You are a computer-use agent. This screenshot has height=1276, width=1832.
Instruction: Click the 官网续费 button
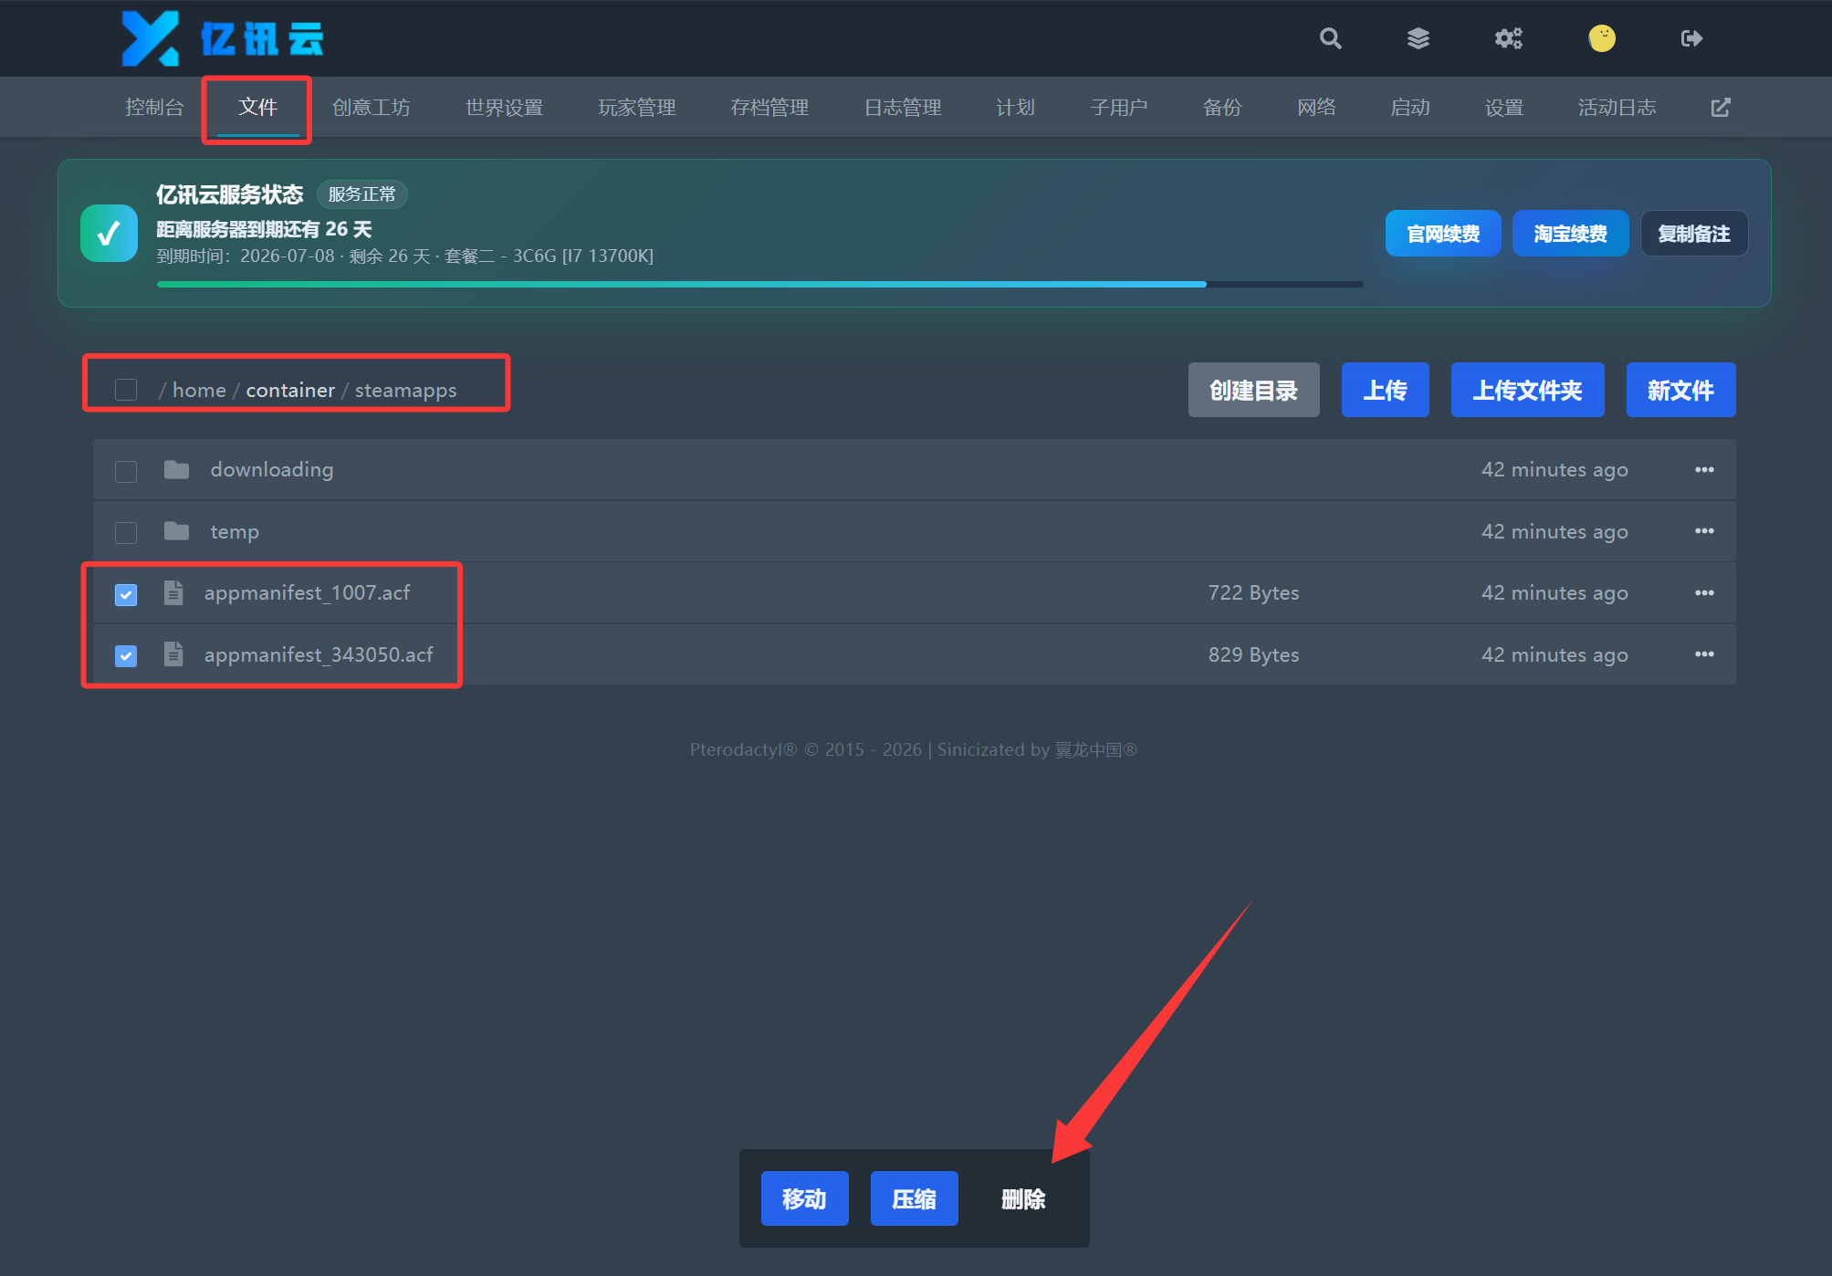pos(1443,234)
